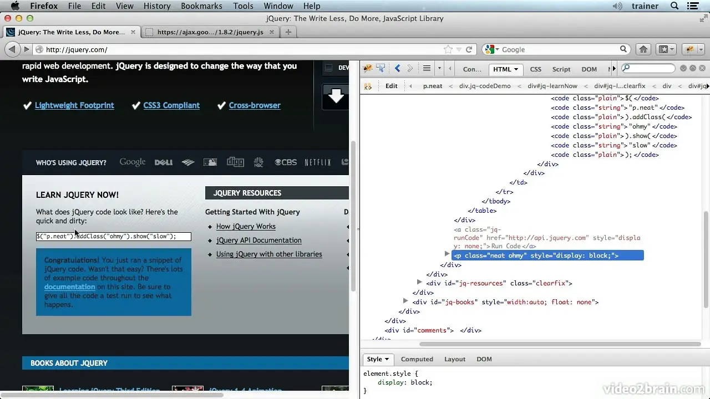This screenshot has width=710, height=399.
Task: Switch to the Firebug CSS tab
Action: pos(536,69)
